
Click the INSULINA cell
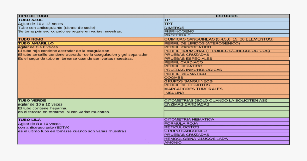click(175, 93)
